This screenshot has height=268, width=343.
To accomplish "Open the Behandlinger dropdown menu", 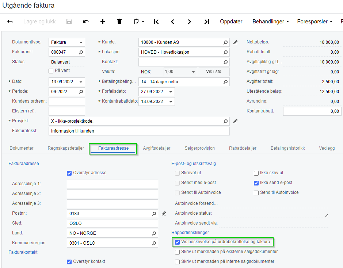I will (270, 22).
